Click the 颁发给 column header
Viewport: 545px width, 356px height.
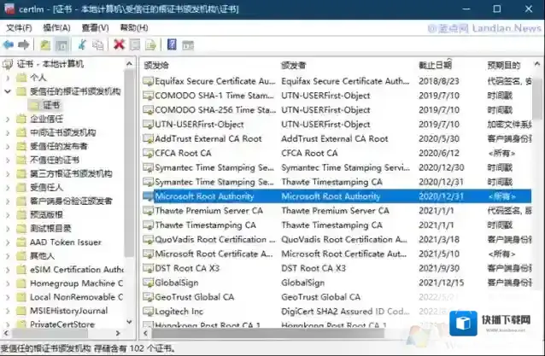[157, 65]
